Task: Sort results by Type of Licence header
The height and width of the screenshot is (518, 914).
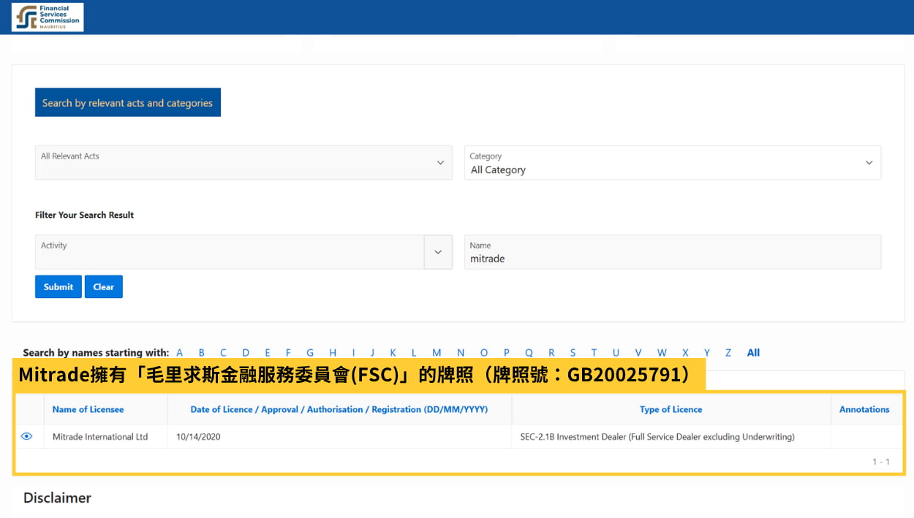Action: point(671,409)
